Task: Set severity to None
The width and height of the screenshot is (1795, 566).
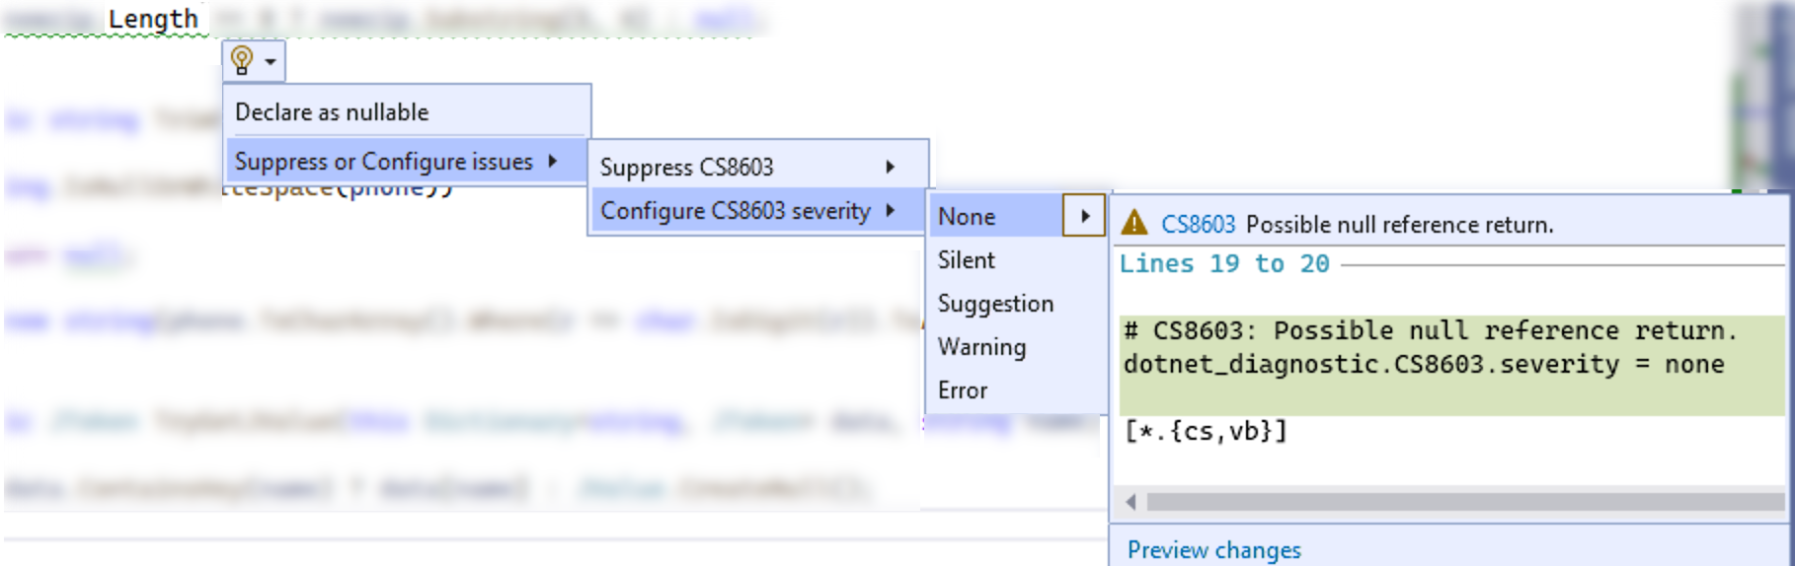Action: pyautogui.click(x=996, y=216)
